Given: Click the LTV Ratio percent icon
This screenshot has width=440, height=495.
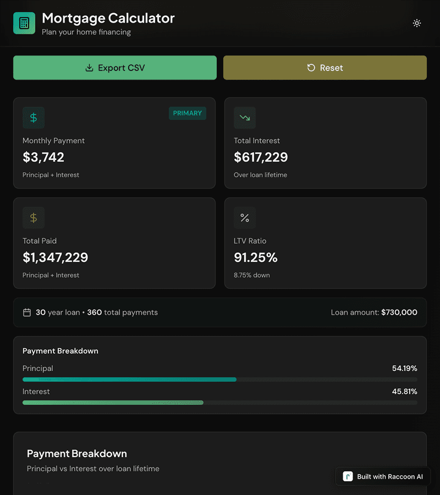Looking at the screenshot, I should click(245, 218).
